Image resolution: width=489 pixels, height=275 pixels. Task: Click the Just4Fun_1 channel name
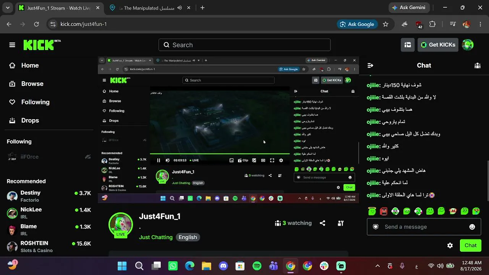[160, 216]
